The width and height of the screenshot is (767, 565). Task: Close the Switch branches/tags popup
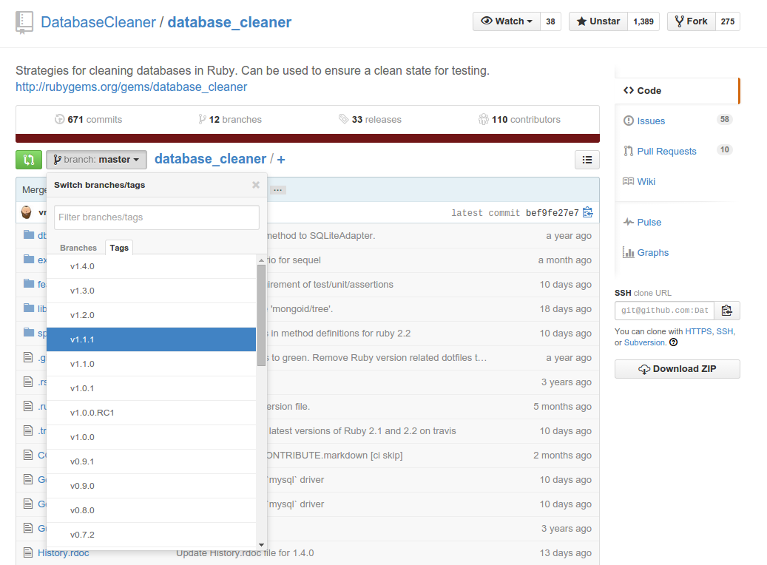pos(256,185)
